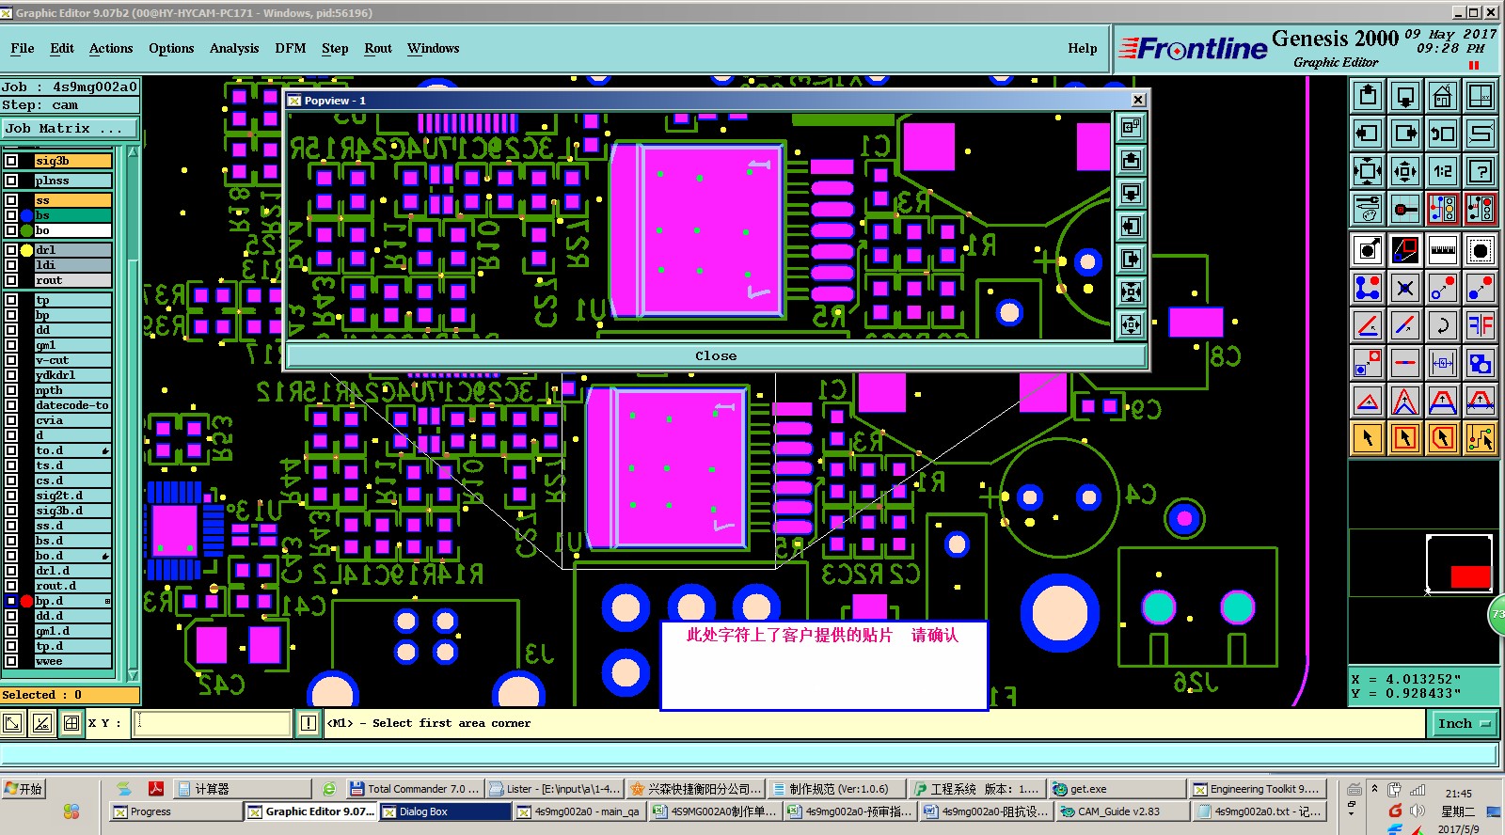The image size is (1505, 835).
Task: Open the DFM menu
Action: pos(291,48)
